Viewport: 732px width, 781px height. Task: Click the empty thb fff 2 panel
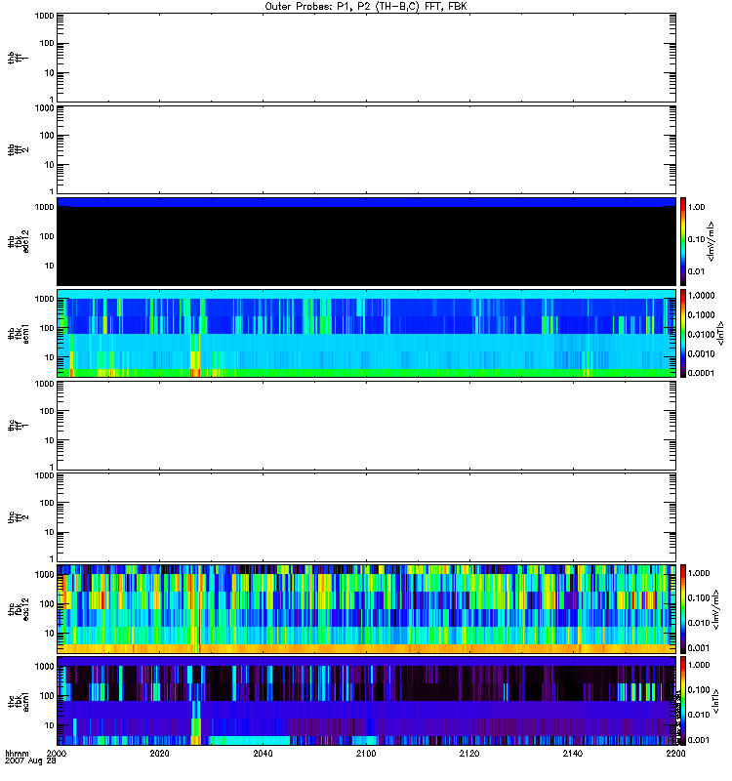[x=367, y=148]
